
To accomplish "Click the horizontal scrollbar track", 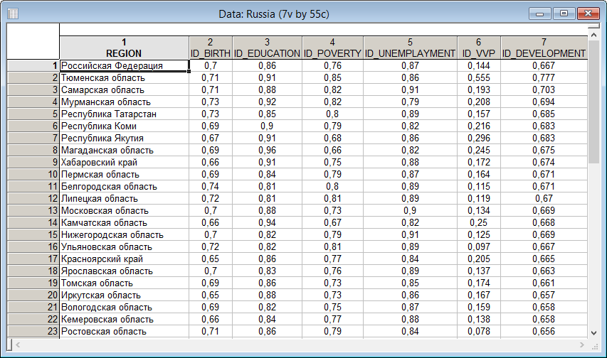I will 299,345.
